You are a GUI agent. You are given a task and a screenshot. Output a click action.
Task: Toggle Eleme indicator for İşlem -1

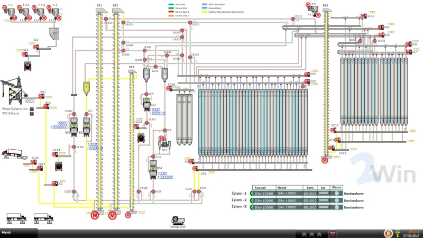[x=336, y=194]
